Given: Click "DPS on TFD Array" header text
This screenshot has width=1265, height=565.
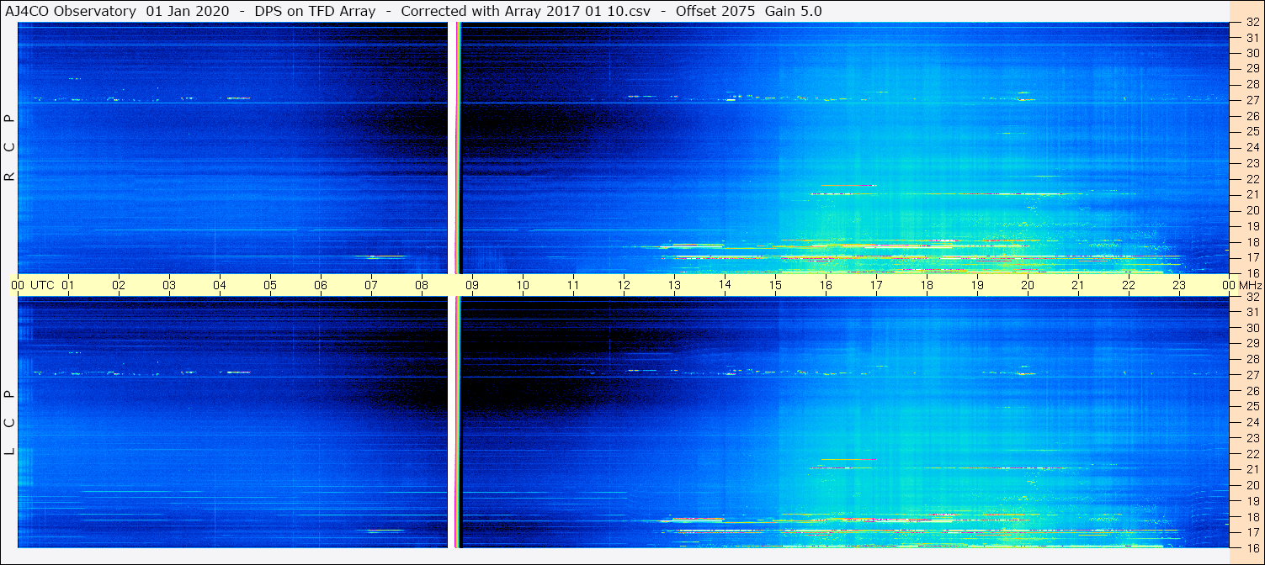Looking at the screenshot, I should click(315, 11).
